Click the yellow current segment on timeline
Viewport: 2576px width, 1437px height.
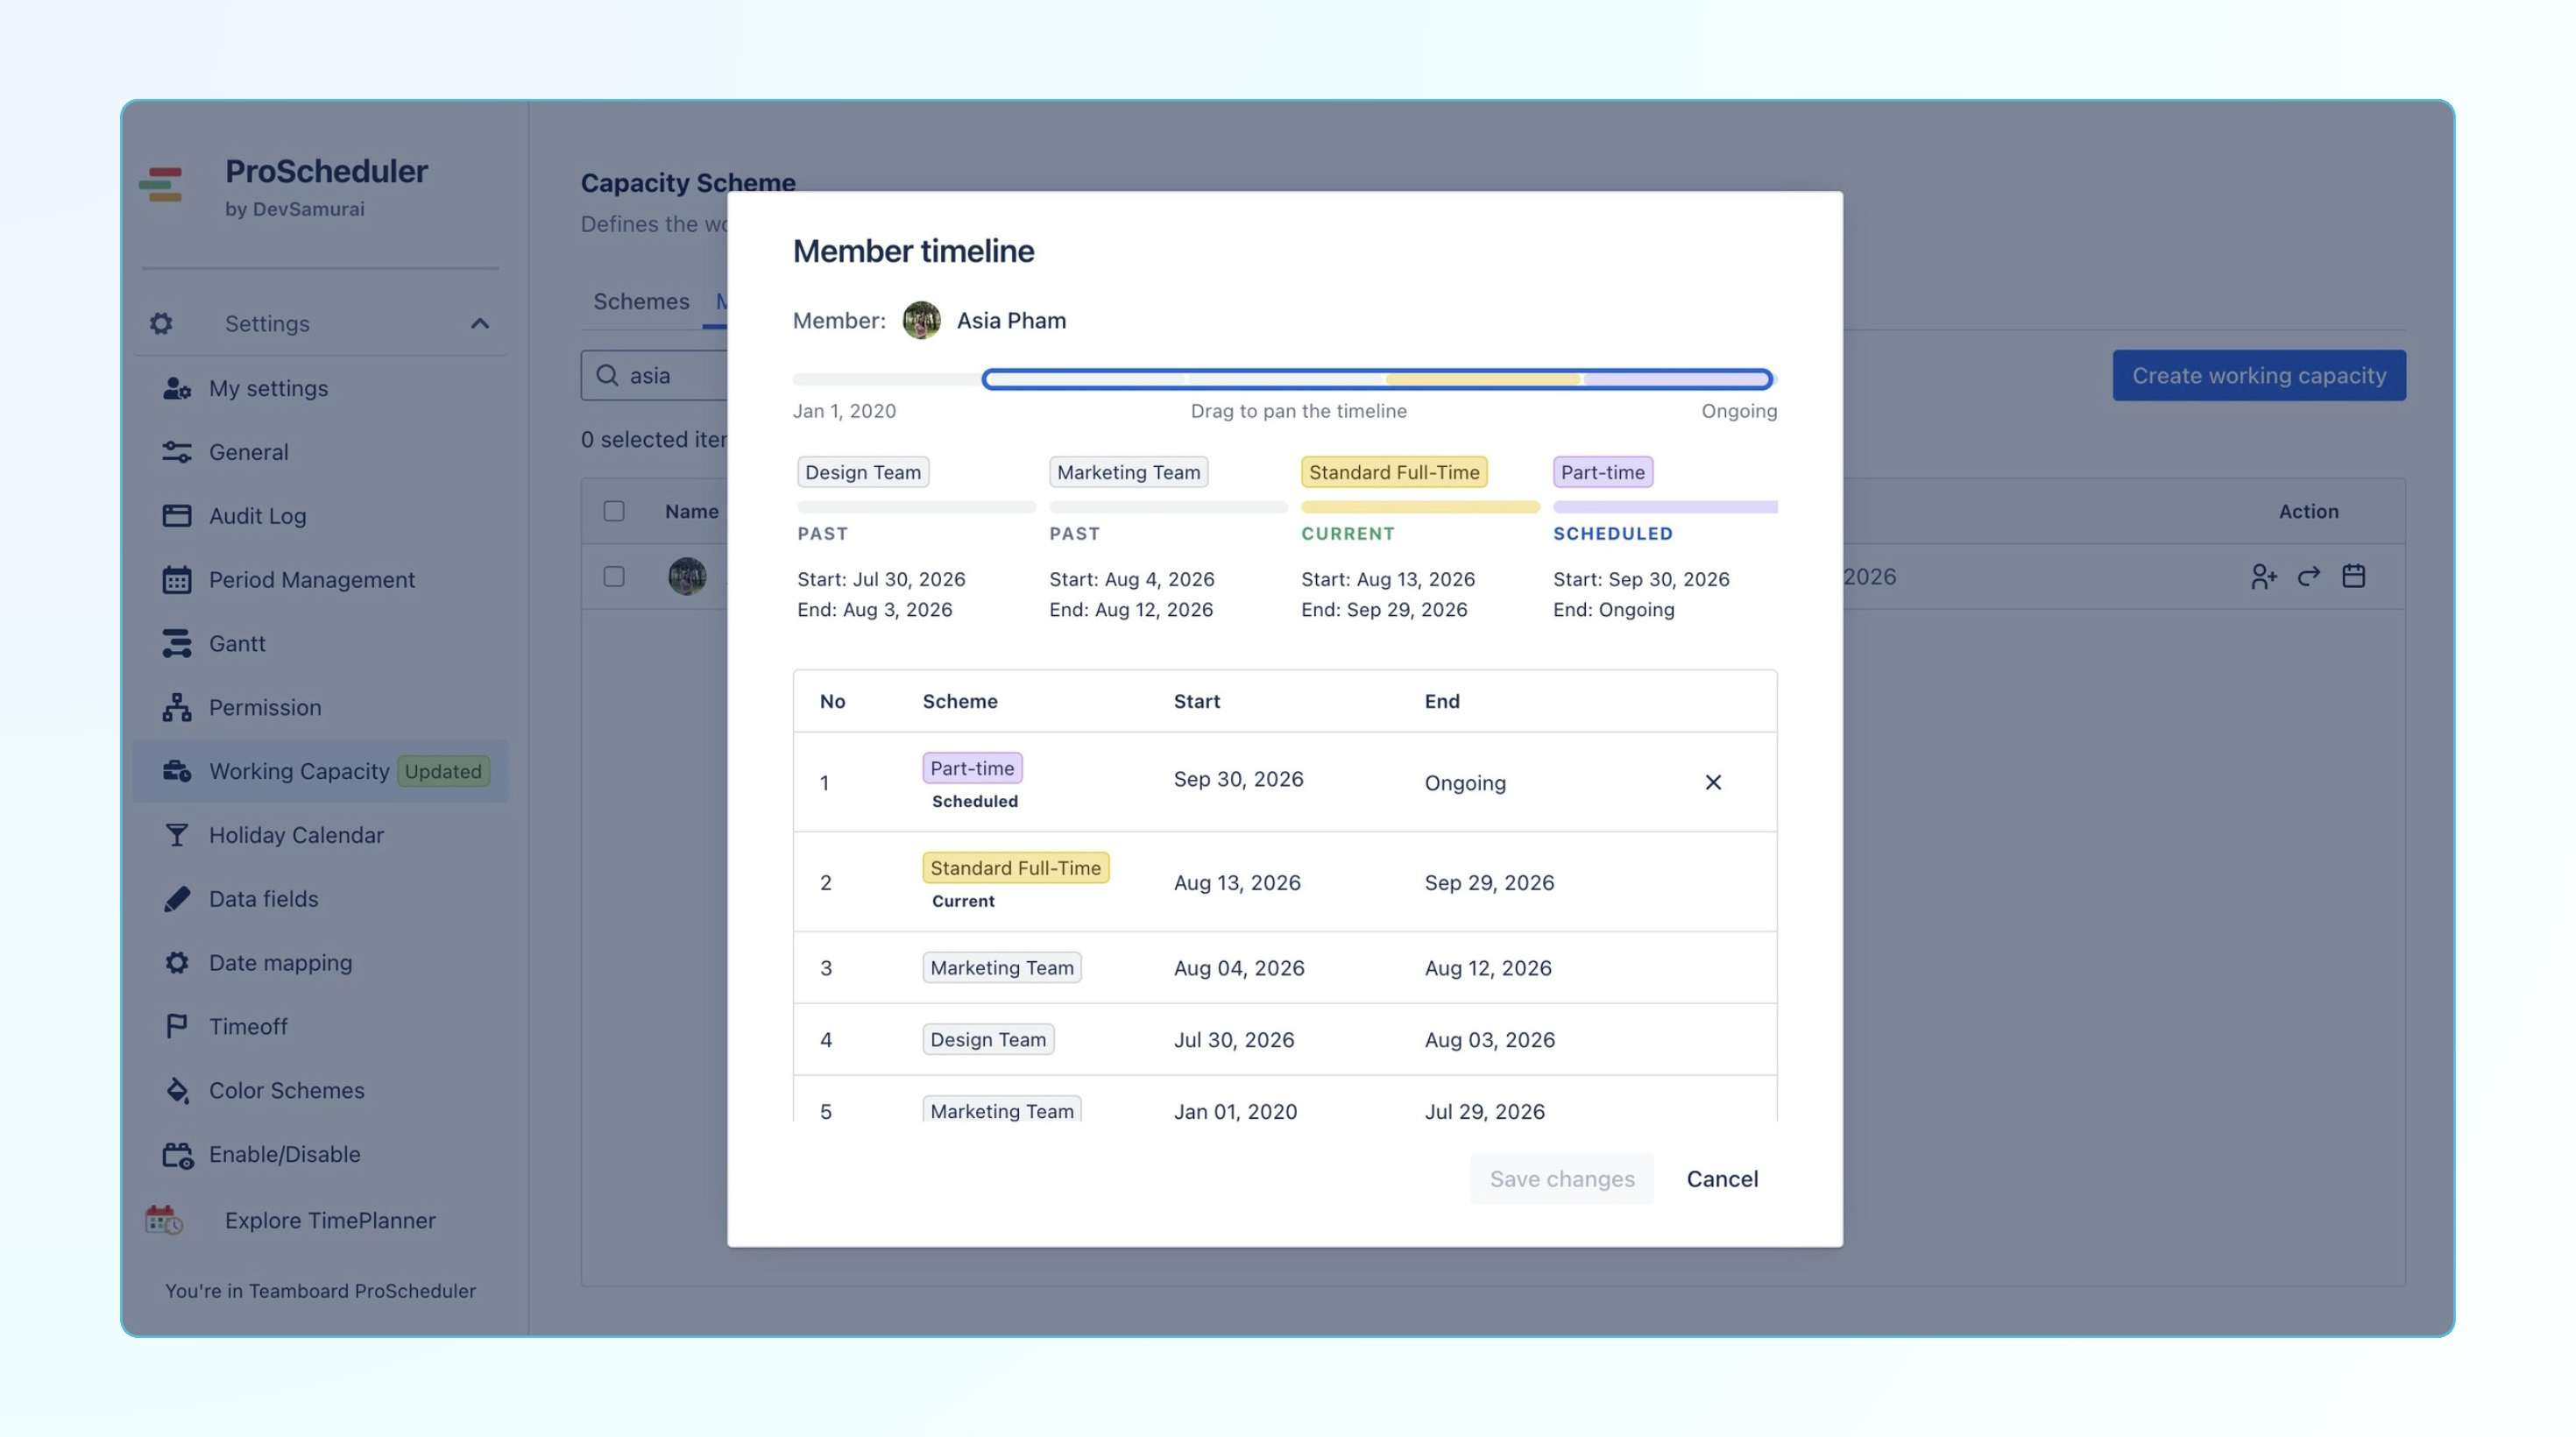point(1482,379)
